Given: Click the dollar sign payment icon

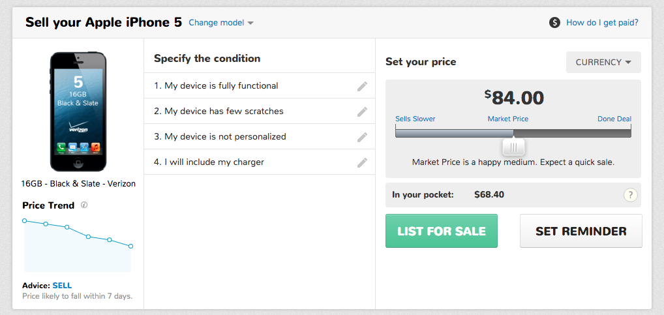Looking at the screenshot, I should (555, 23).
